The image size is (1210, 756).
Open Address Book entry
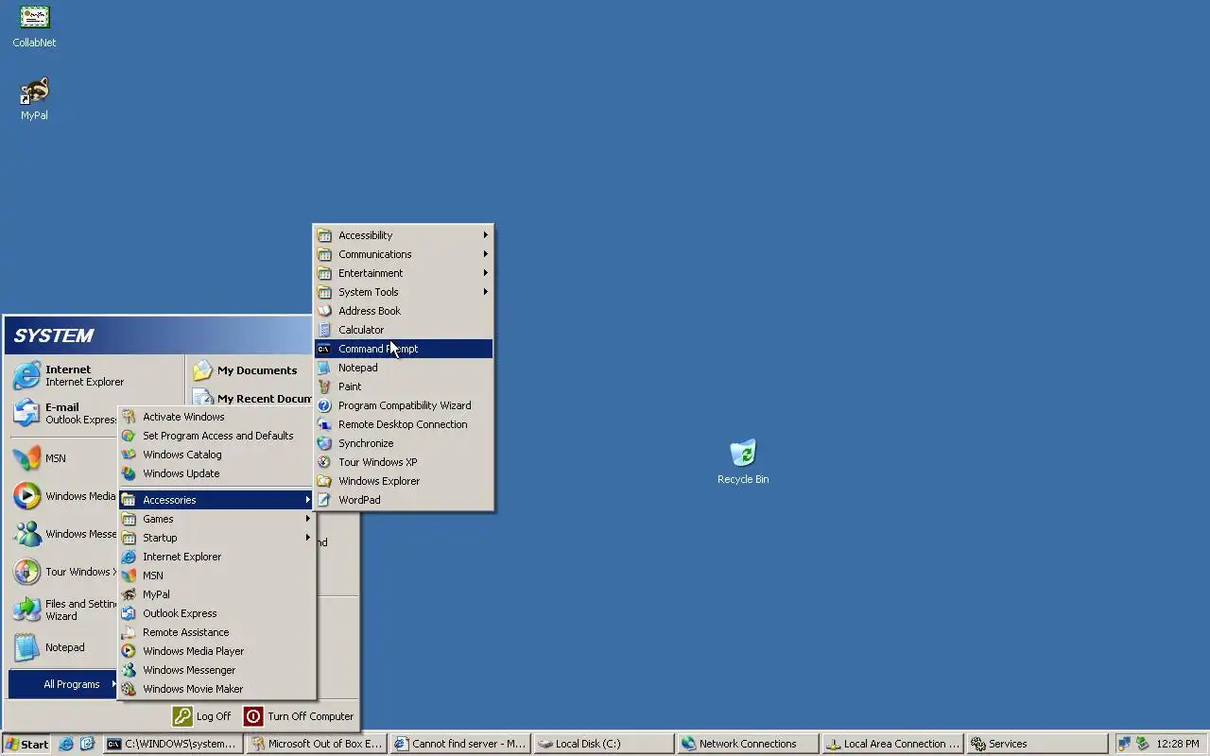[x=404, y=311]
